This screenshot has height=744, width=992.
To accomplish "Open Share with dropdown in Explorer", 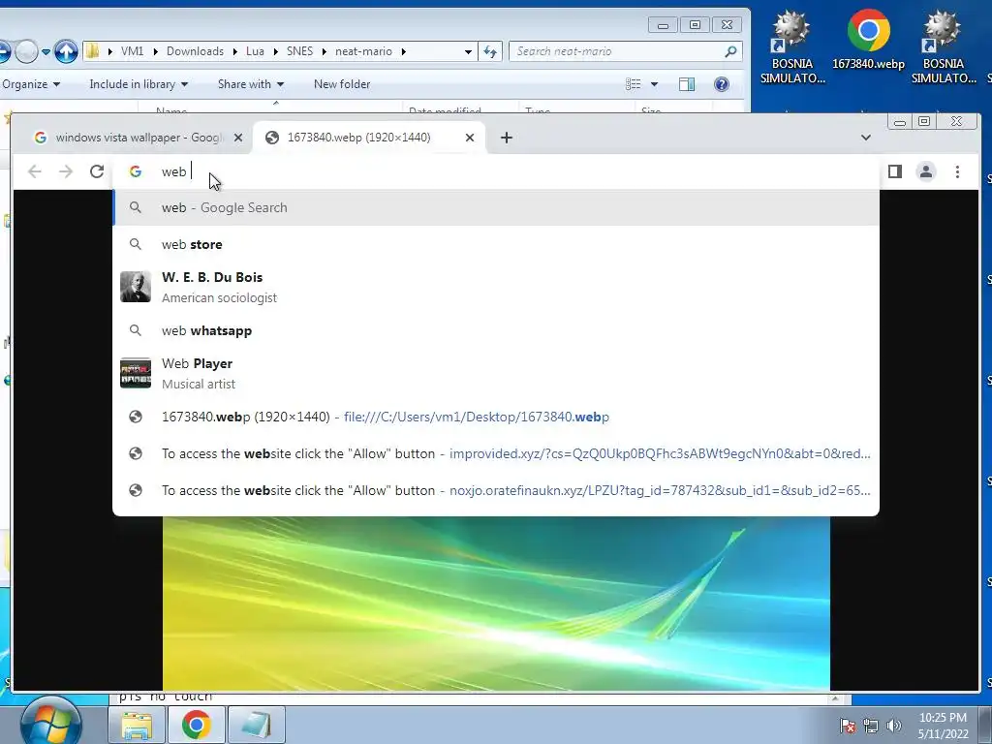I will point(251,84).
